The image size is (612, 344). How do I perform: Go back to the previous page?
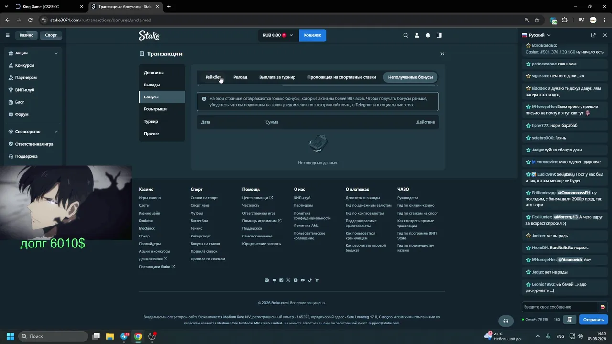pyautogui.click(x=7, y=20)
